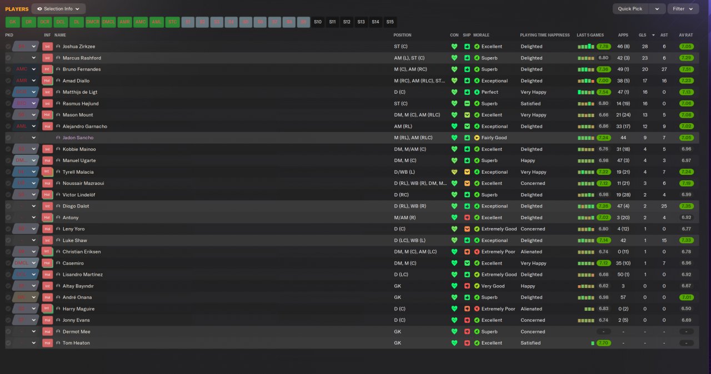The width and height of the screenshot is (711, 374).
Task: Click the Int status badge for Joshua Zirkzee
Action: (47, 47)
